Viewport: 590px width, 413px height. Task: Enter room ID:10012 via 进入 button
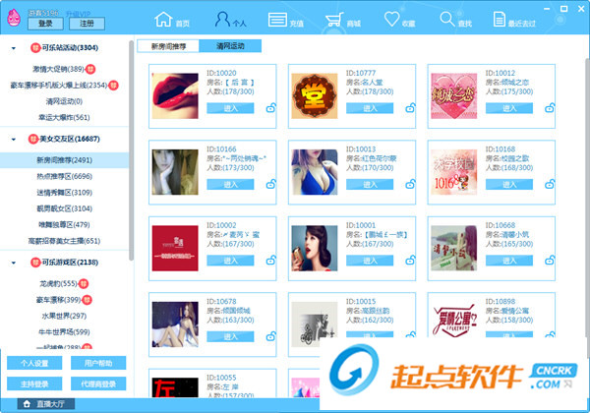509,108
